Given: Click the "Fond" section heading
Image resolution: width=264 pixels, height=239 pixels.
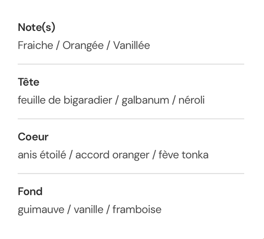Looking at the screenshot, I should click(30, 192).
